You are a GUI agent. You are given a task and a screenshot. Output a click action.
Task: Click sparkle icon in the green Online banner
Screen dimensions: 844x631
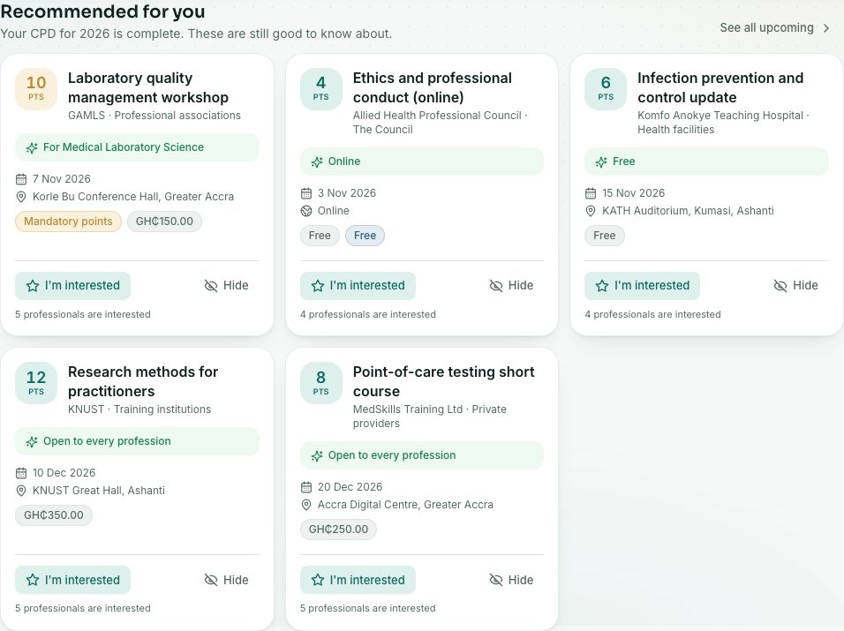pos(317,162)
